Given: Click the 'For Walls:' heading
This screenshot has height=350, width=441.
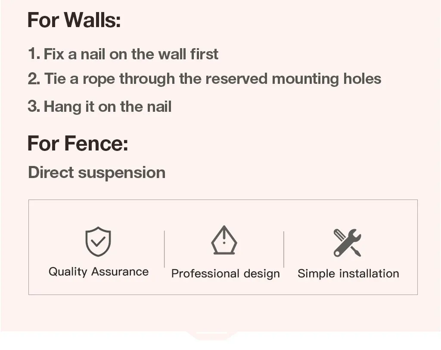Looking at the screenshot, I should tap(74, 20).
